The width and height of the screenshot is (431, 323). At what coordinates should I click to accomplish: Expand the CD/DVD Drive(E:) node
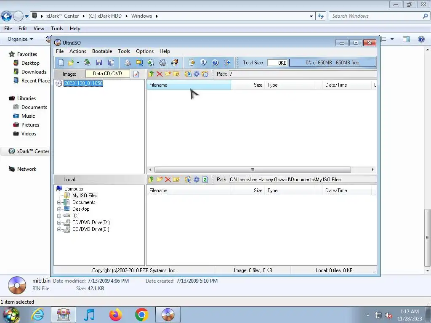click(x=59, y=229)
